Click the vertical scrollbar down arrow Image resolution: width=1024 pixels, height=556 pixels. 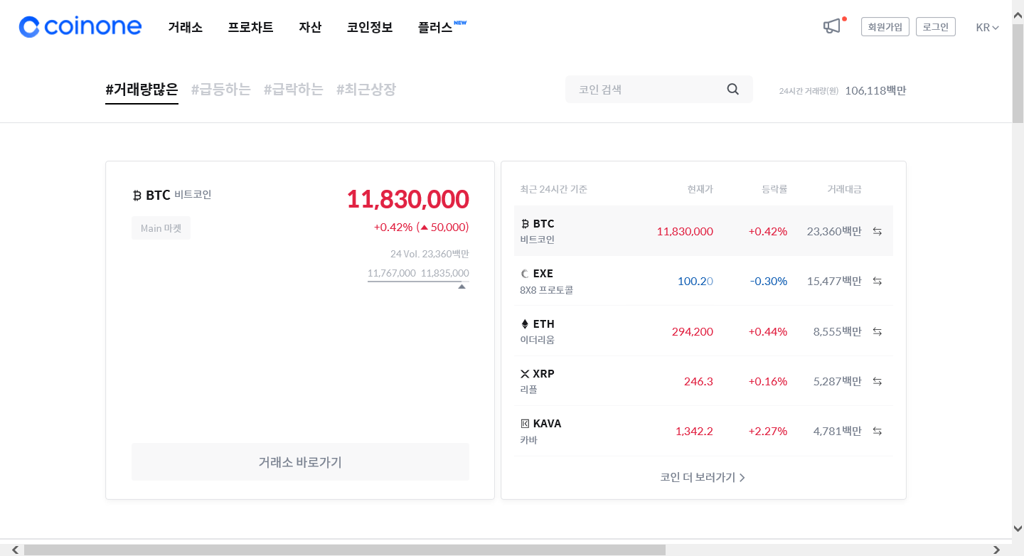[1018, 528]
